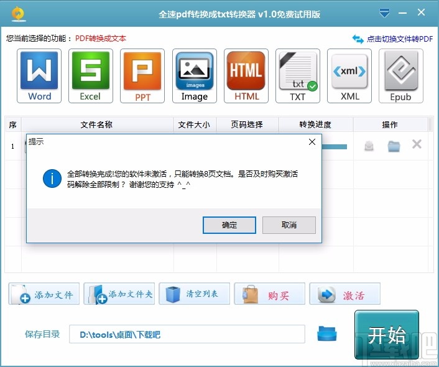Click the 页码选择 column header

247,124
